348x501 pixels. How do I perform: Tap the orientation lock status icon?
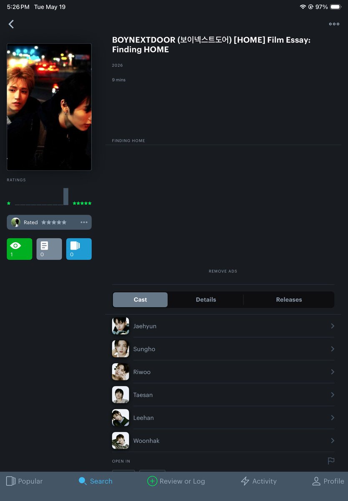pos(311,7)
